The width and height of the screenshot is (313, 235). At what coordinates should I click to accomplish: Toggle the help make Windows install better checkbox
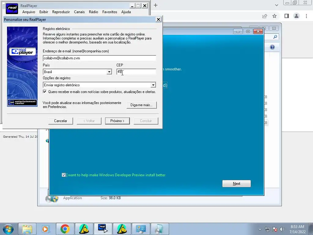pyautogui.click(x=64, y=175)
